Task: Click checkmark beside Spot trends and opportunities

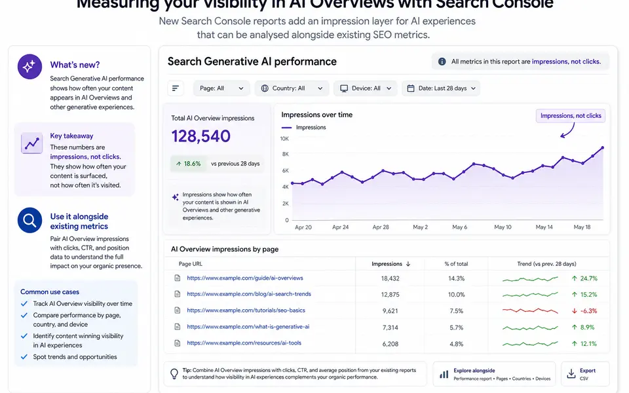Action: click(x=24, y=357)
